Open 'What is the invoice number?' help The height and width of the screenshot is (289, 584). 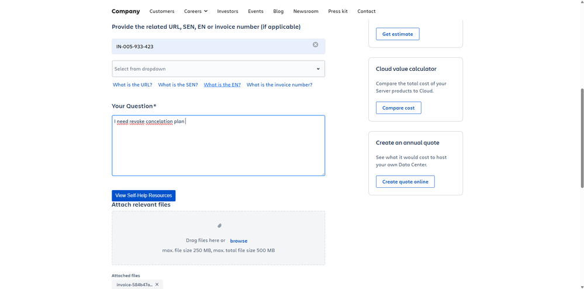279,85
